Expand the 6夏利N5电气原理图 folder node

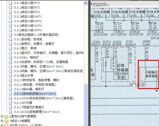(x=2, y=116)
